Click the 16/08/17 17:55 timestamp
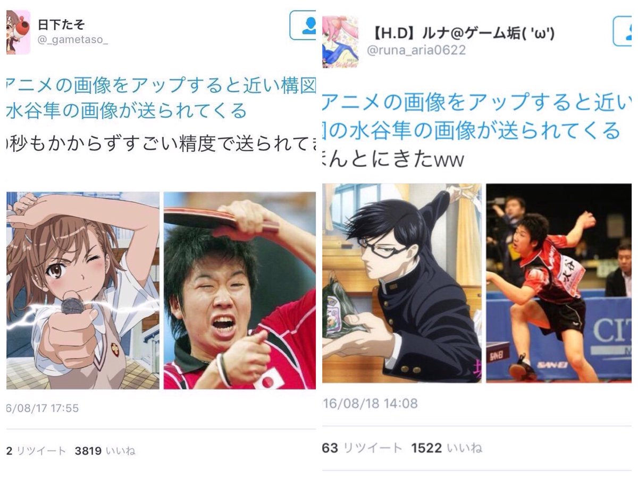Viewport: 638px width, 478px height. [43, 408]
